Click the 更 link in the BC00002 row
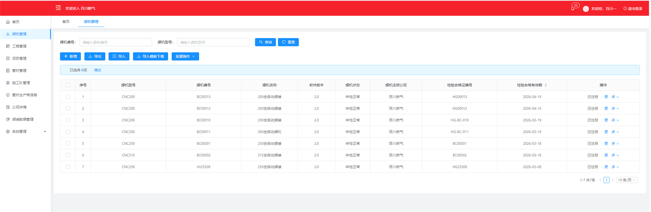651x212 pixels. click(606, 155)
